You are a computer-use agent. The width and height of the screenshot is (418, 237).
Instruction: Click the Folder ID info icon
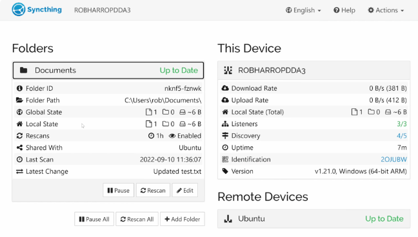click(19, 88)
